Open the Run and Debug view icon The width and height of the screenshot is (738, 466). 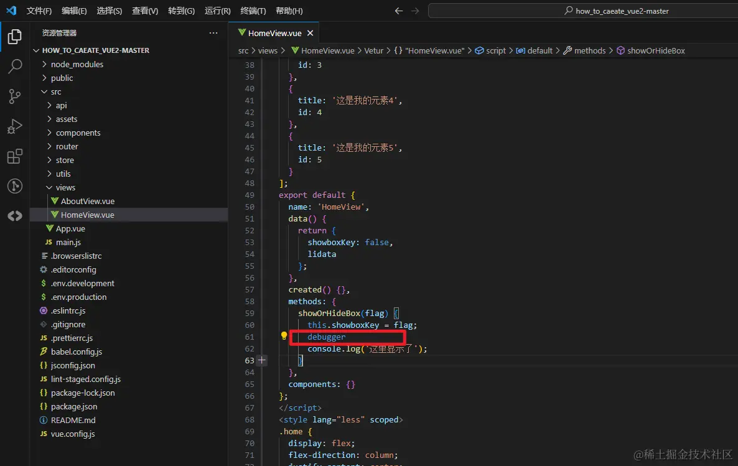pos(14,126)
